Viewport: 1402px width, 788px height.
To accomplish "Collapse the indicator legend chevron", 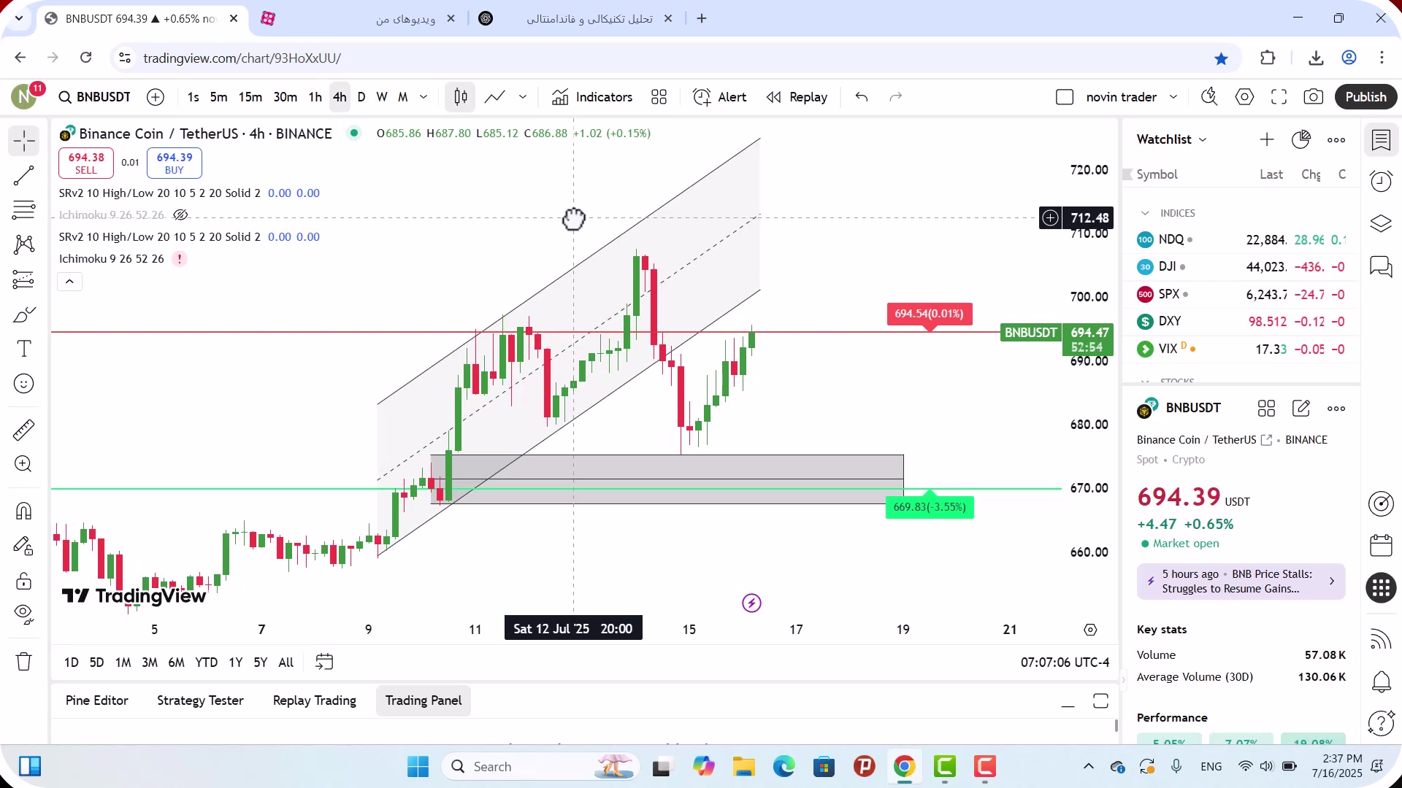I will pyautogui.click(x=69, y=282).
